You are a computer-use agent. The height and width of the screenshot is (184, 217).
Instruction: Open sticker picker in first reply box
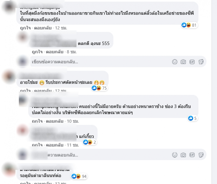click(x=201, y=62)
